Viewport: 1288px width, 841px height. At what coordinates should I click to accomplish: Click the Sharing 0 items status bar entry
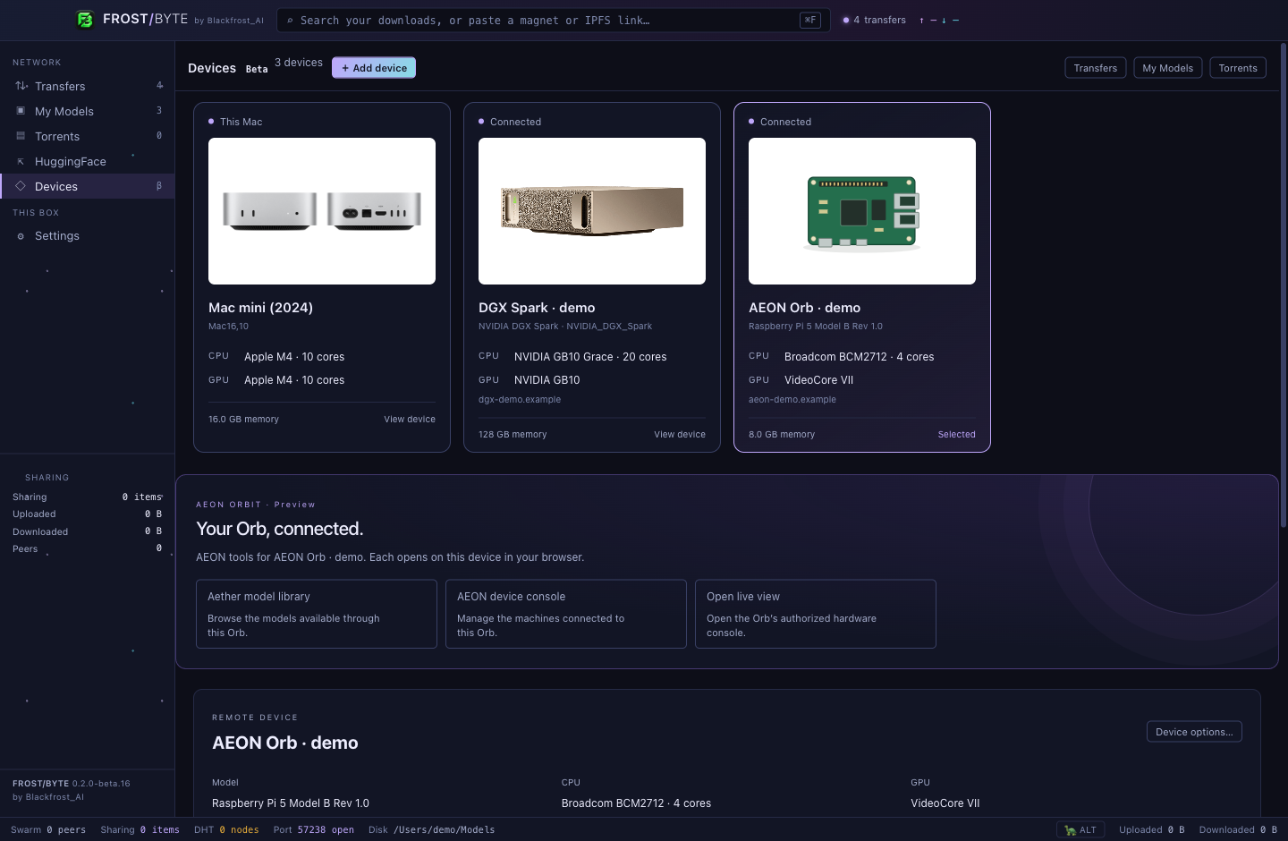(x=140, y=830)
